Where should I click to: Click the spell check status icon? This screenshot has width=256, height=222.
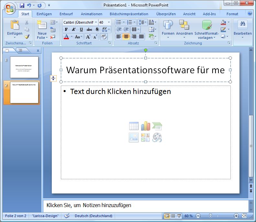click(67, 216)
